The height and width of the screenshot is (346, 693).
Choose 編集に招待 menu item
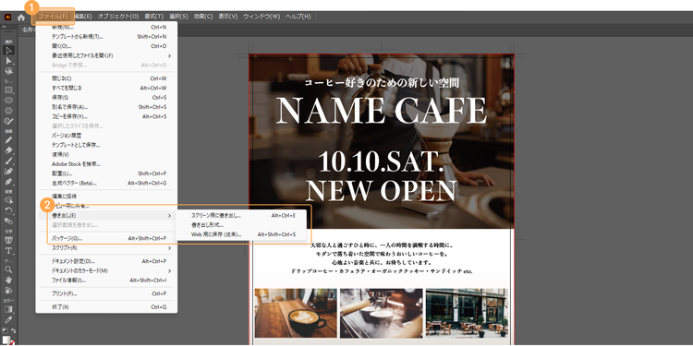[106, 196]
